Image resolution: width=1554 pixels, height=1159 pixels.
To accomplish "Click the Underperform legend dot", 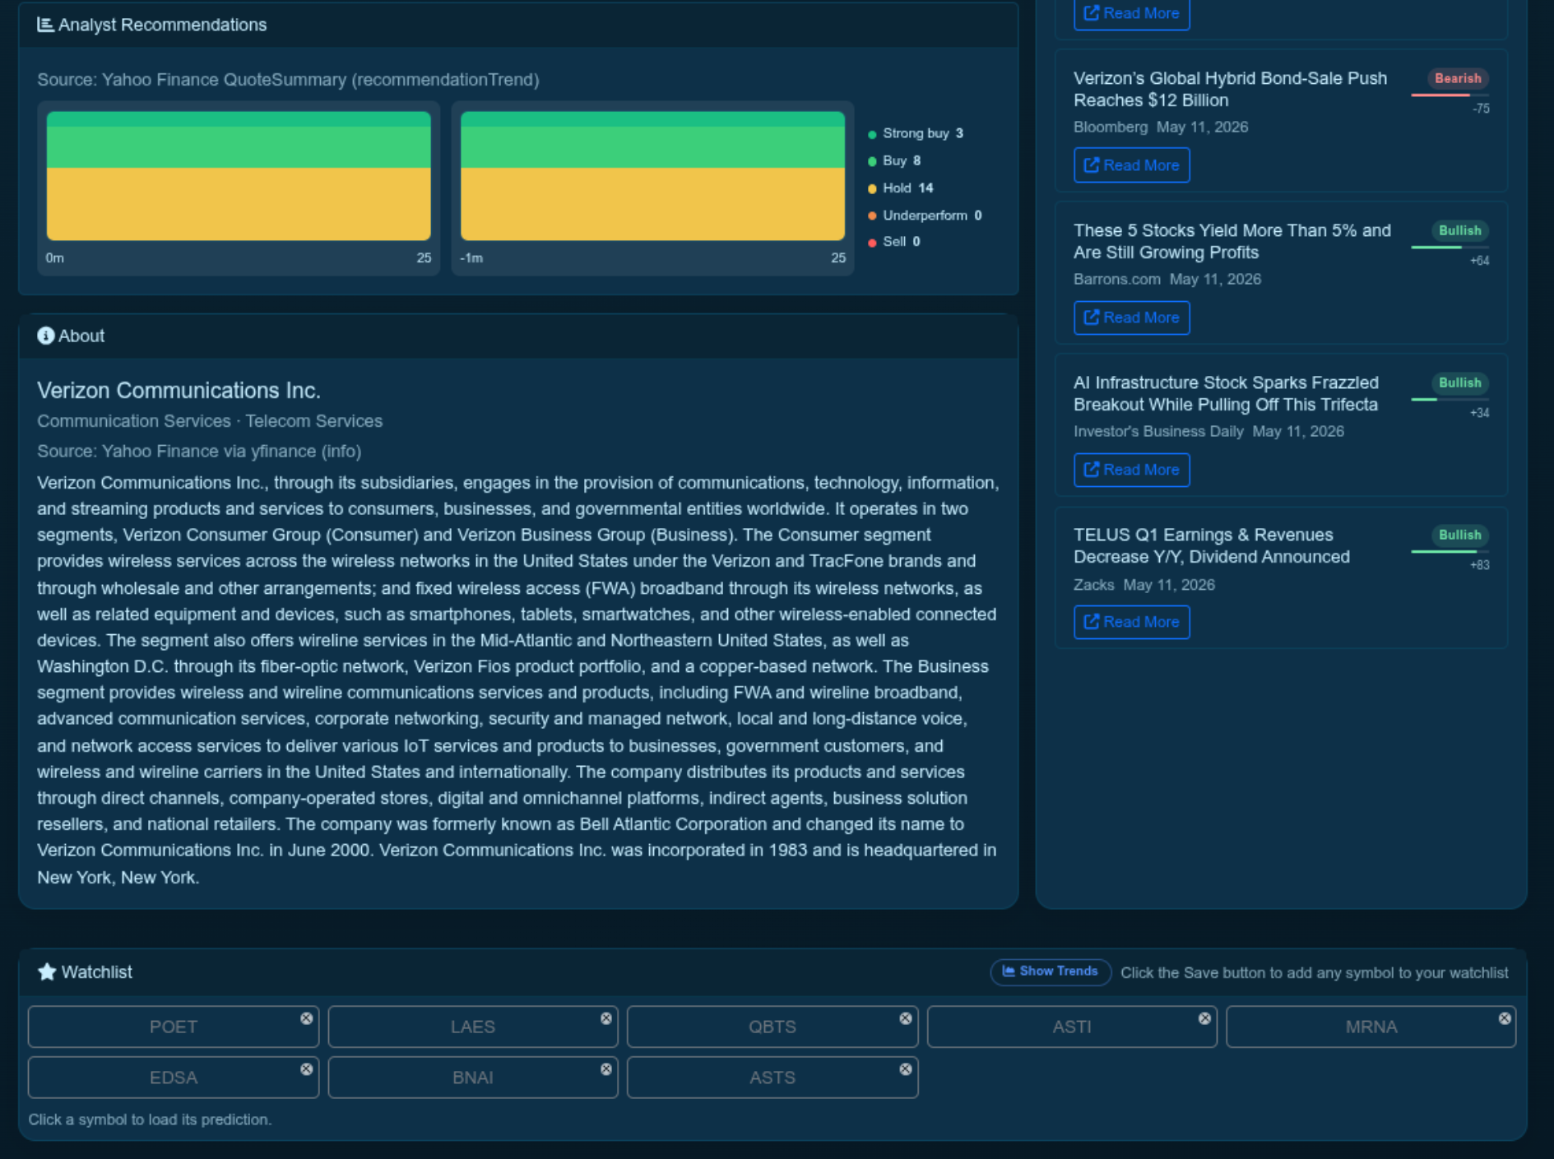I will [x=872, y=216].
